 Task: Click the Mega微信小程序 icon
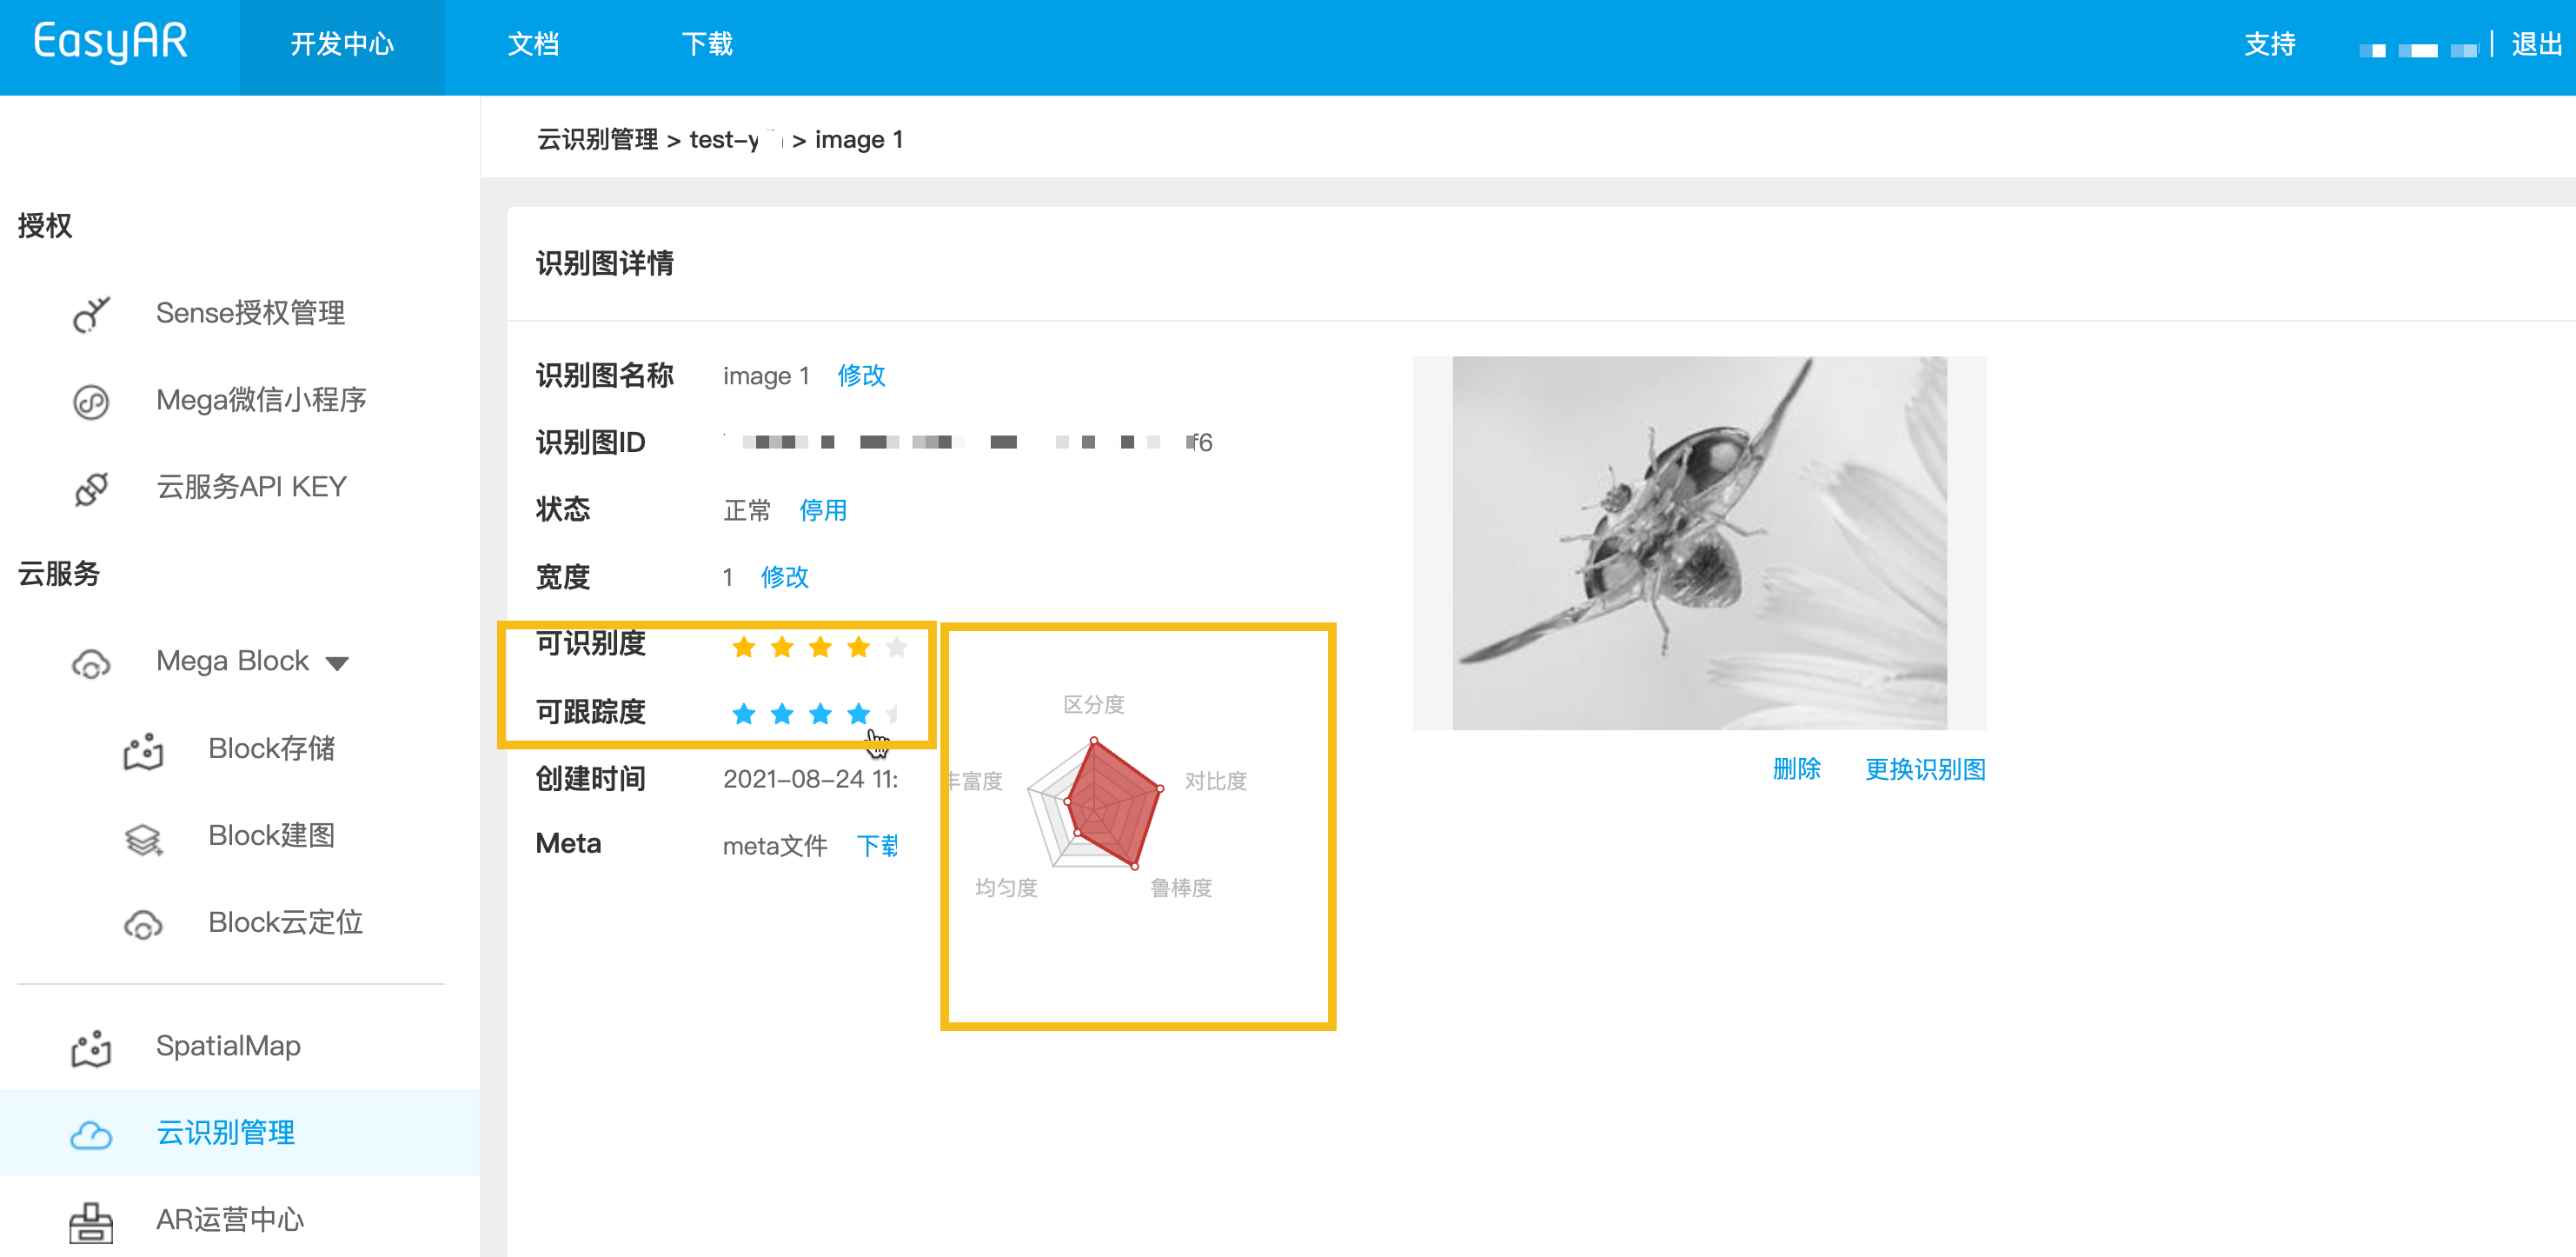point(91,401)
